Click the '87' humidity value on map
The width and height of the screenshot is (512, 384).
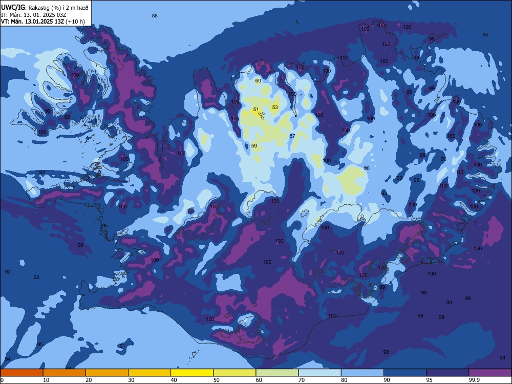pyautogui.click(x=292, y=136)
